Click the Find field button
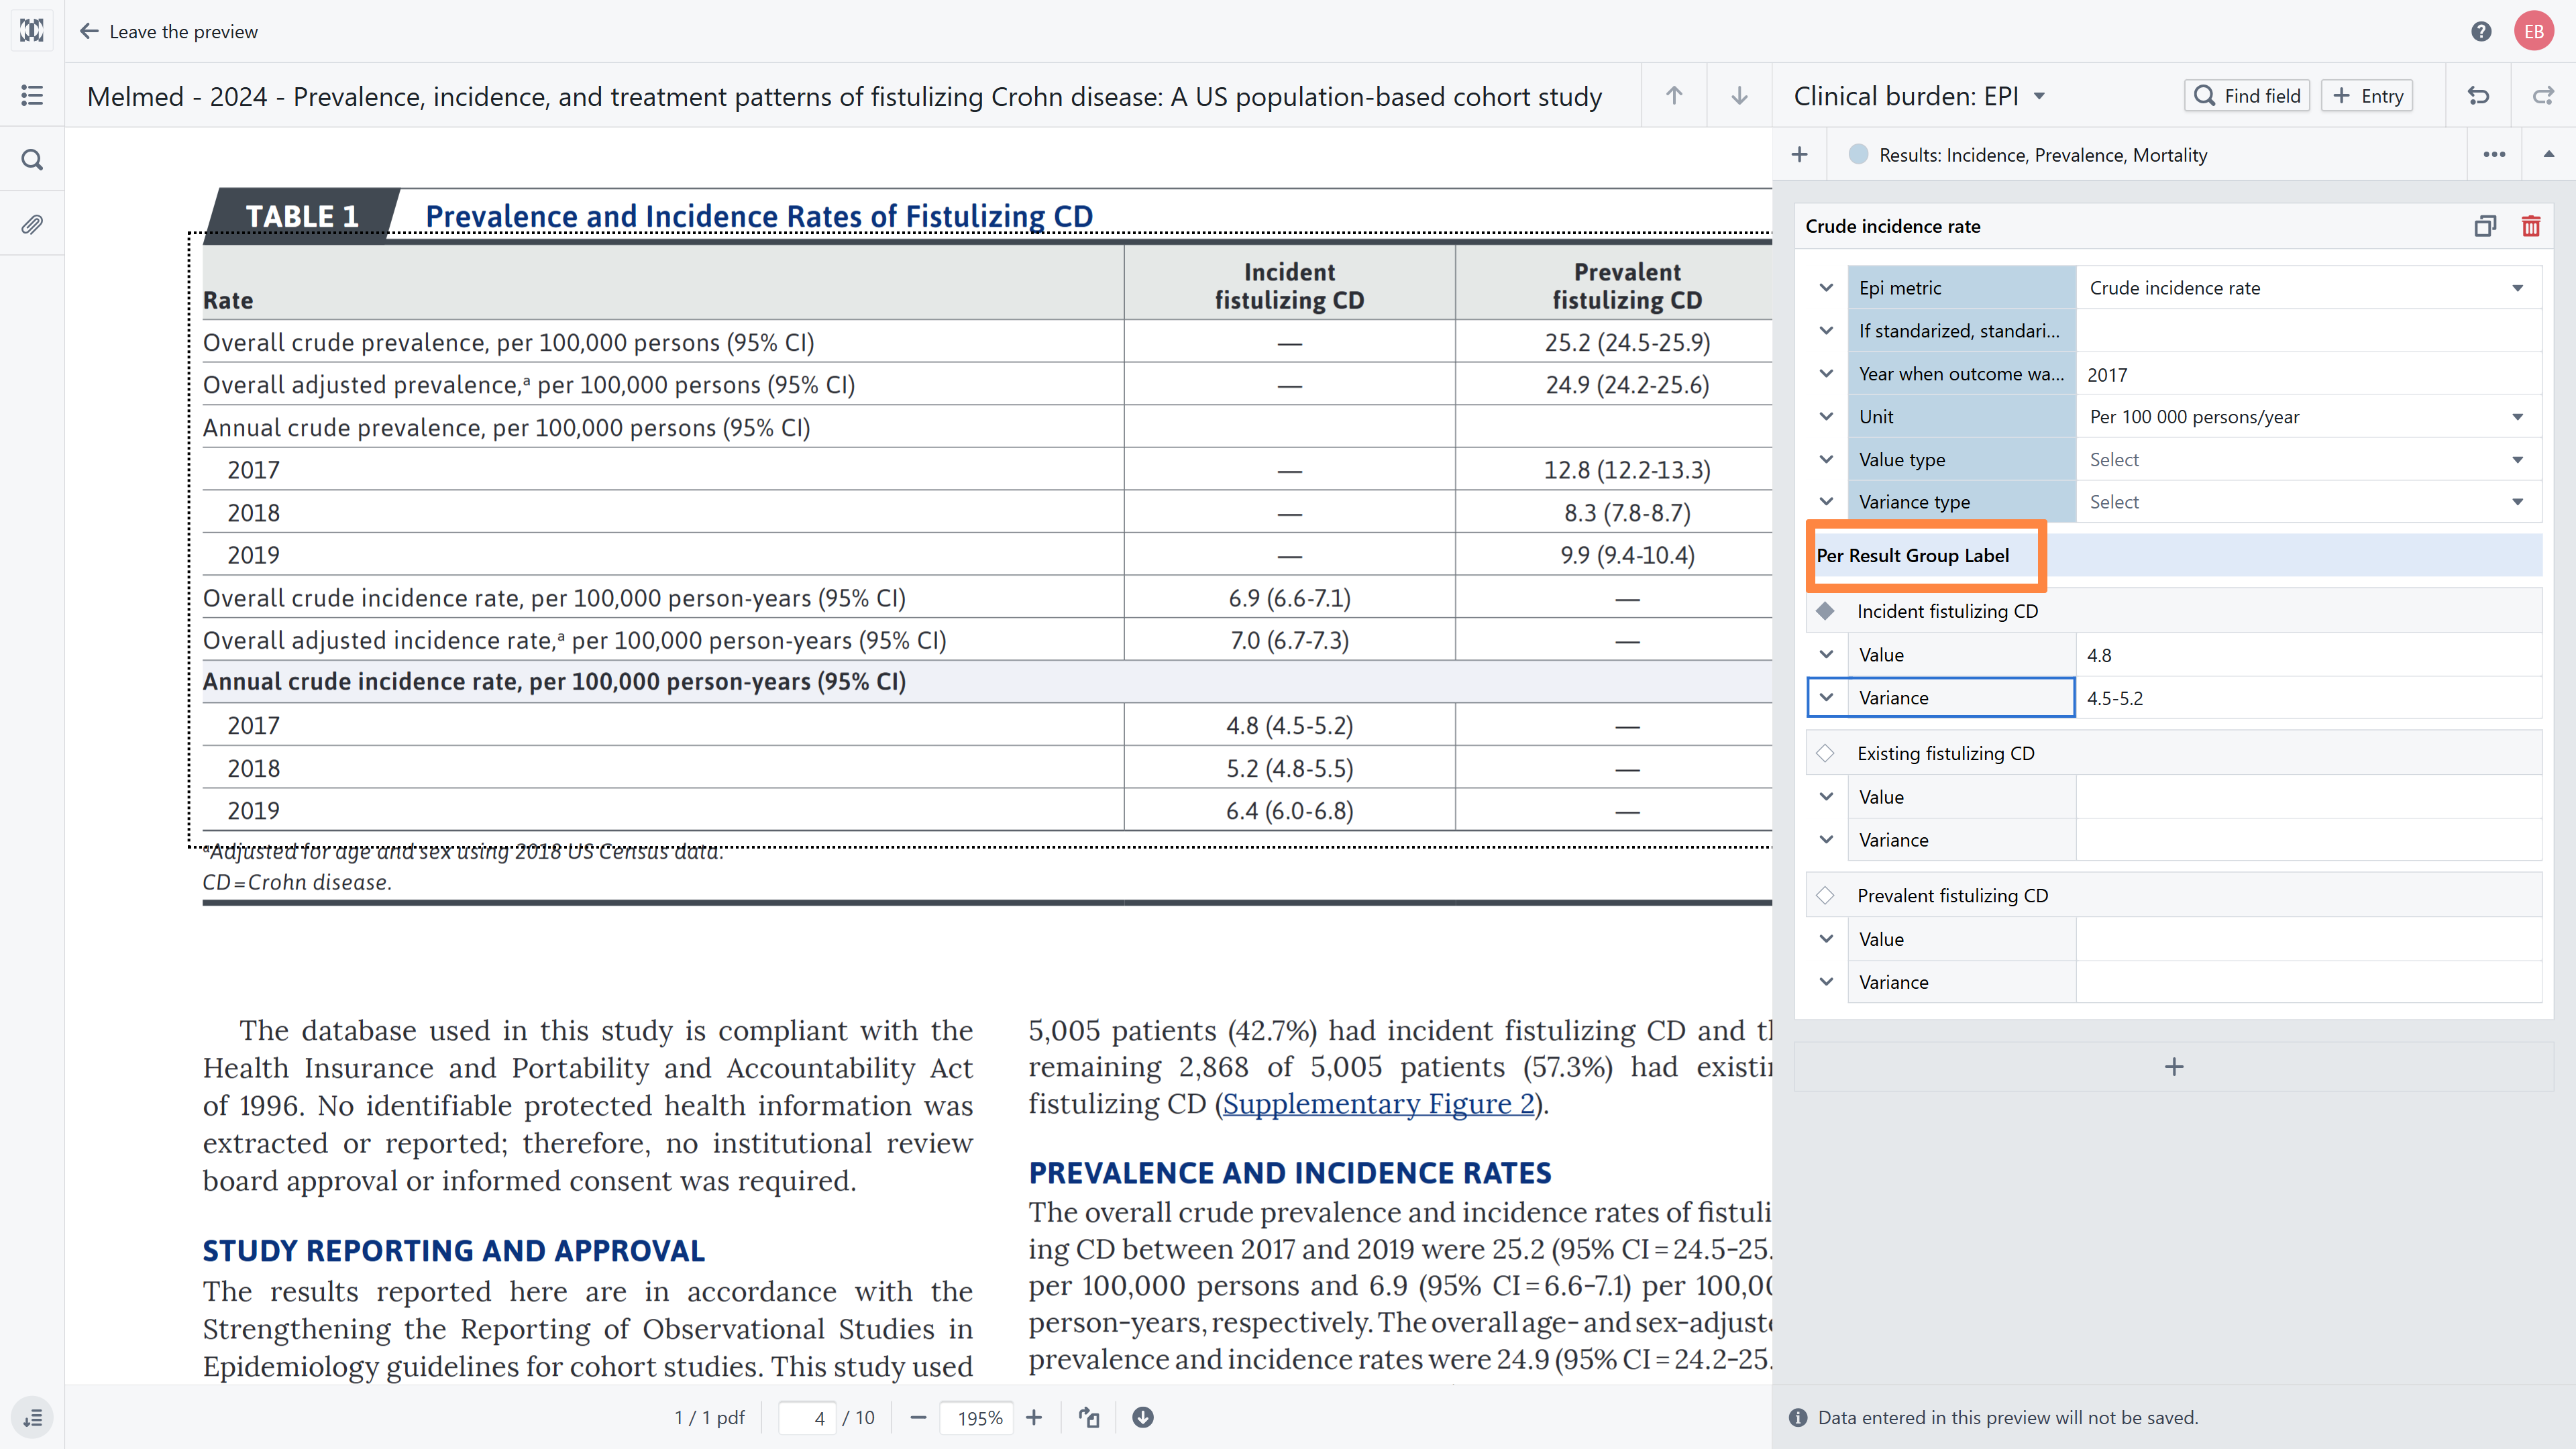 tap(2247, 95)
